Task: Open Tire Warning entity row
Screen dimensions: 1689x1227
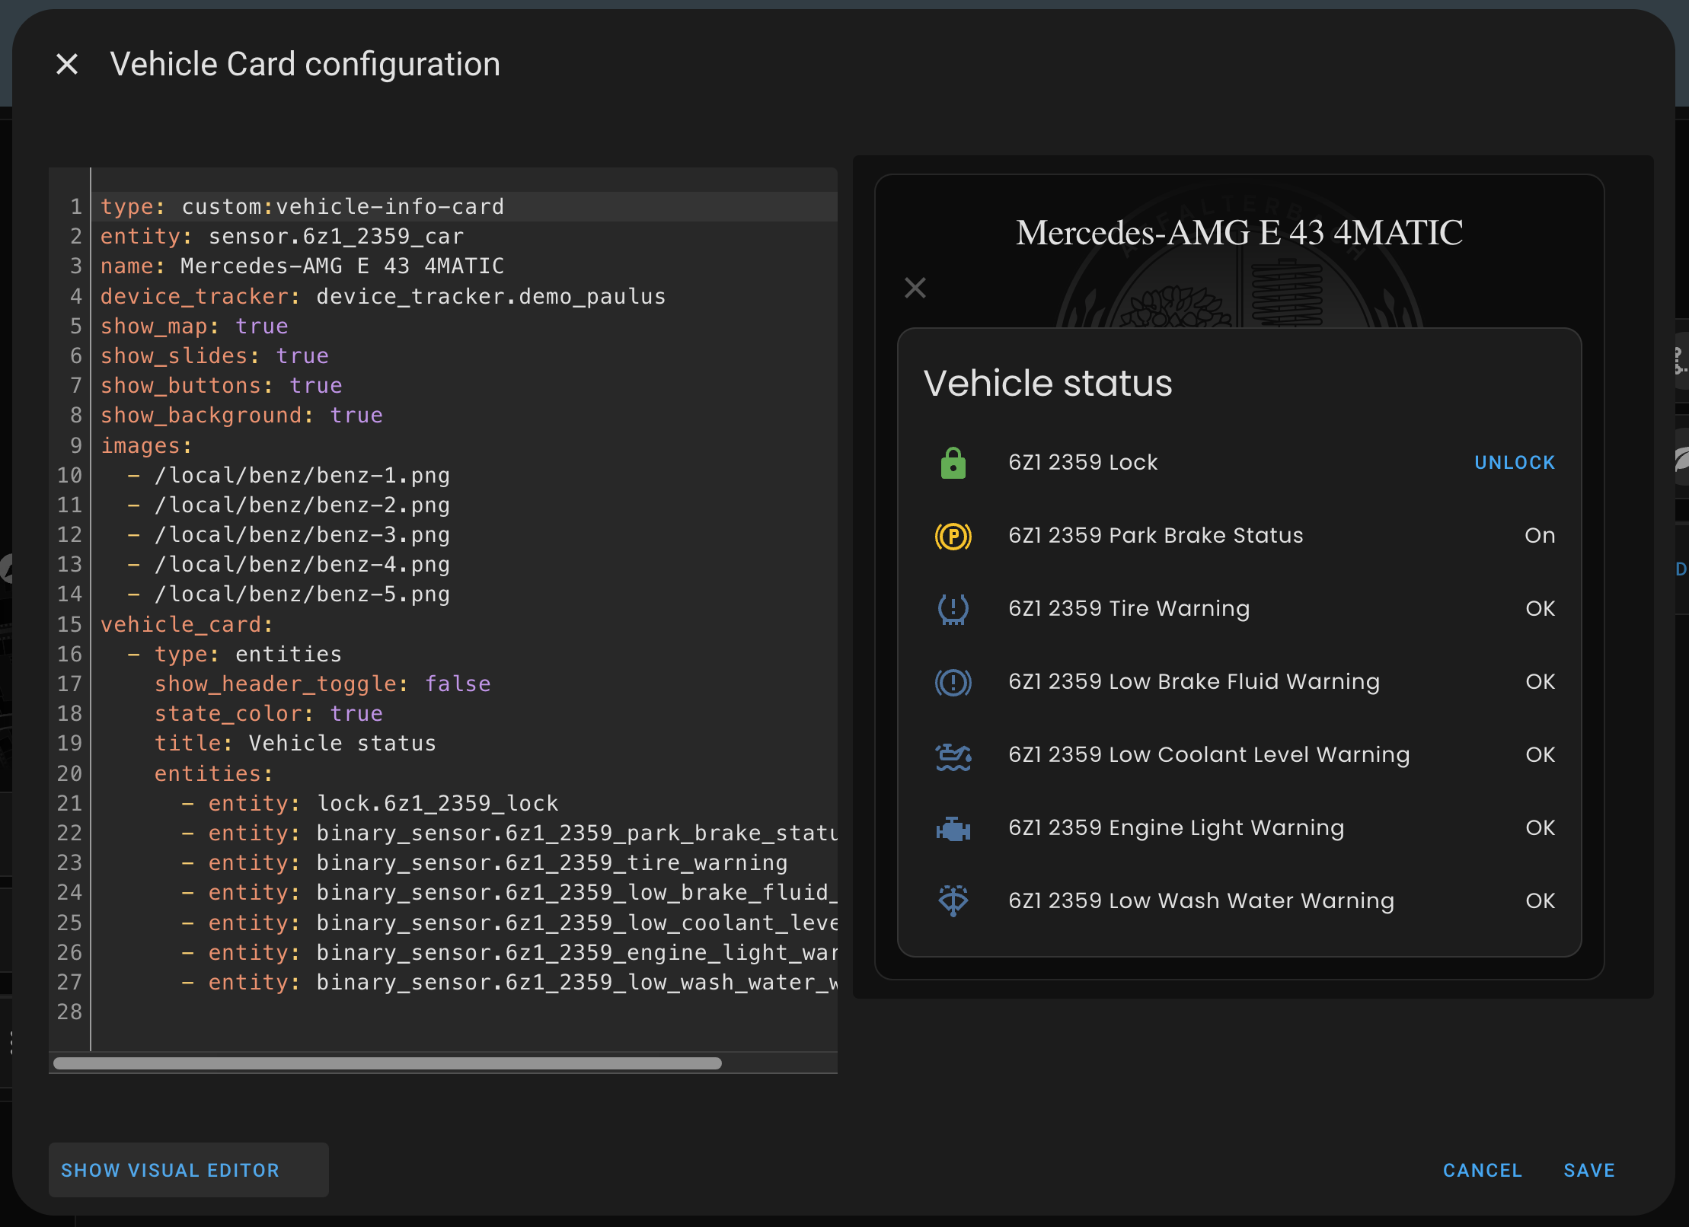Action: (1129, 609)
